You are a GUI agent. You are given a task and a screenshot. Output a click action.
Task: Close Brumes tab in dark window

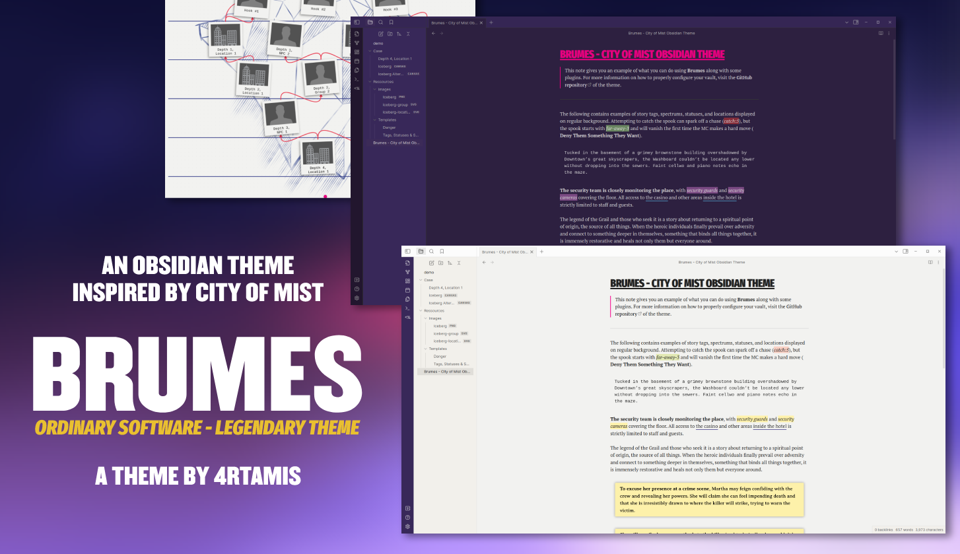(481, 23)
